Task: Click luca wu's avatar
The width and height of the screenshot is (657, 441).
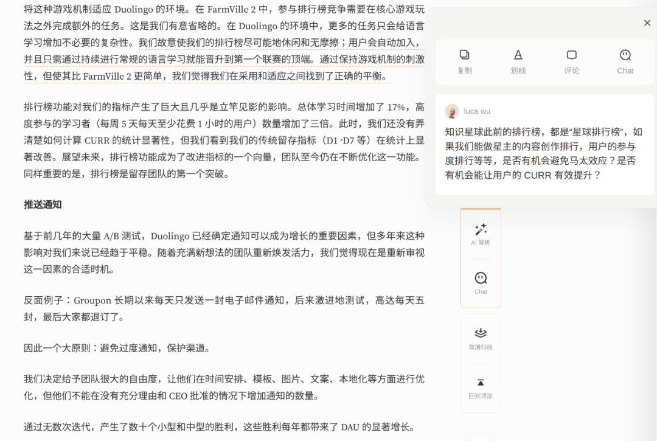Action: click(451, 111)
